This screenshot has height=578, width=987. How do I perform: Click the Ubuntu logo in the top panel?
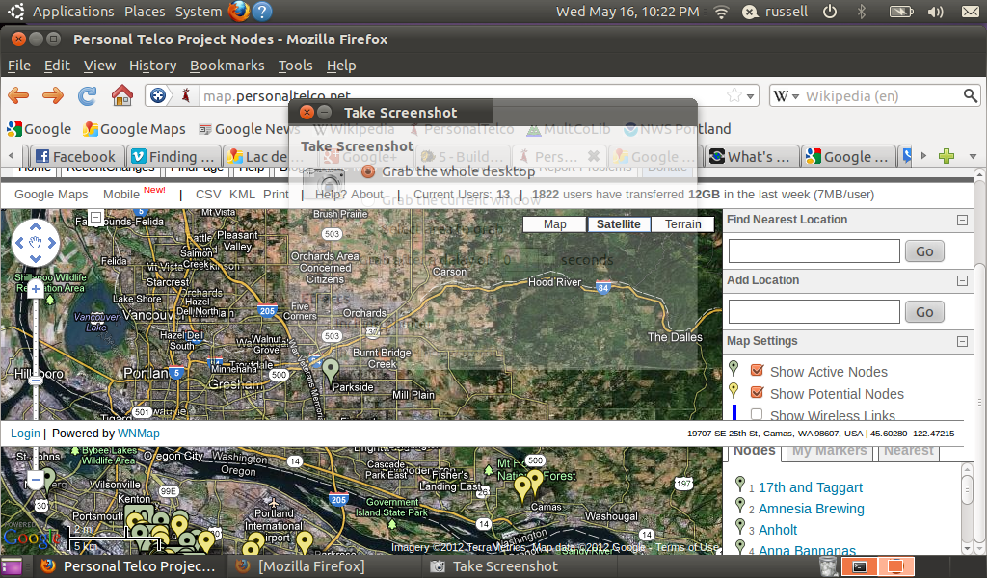coord(15,12)
